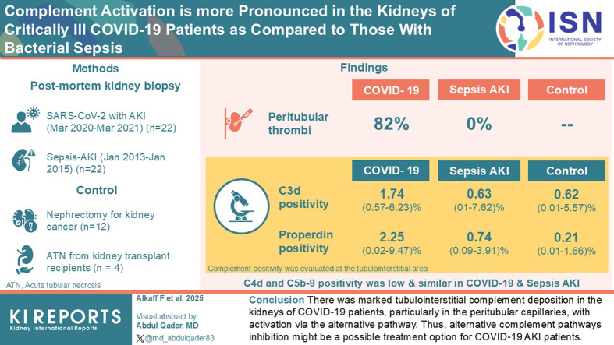This screenshot has width=614, height=345.
Task: Open the @md_abdulqader83 handle
Action: click(x=179, y=338)
